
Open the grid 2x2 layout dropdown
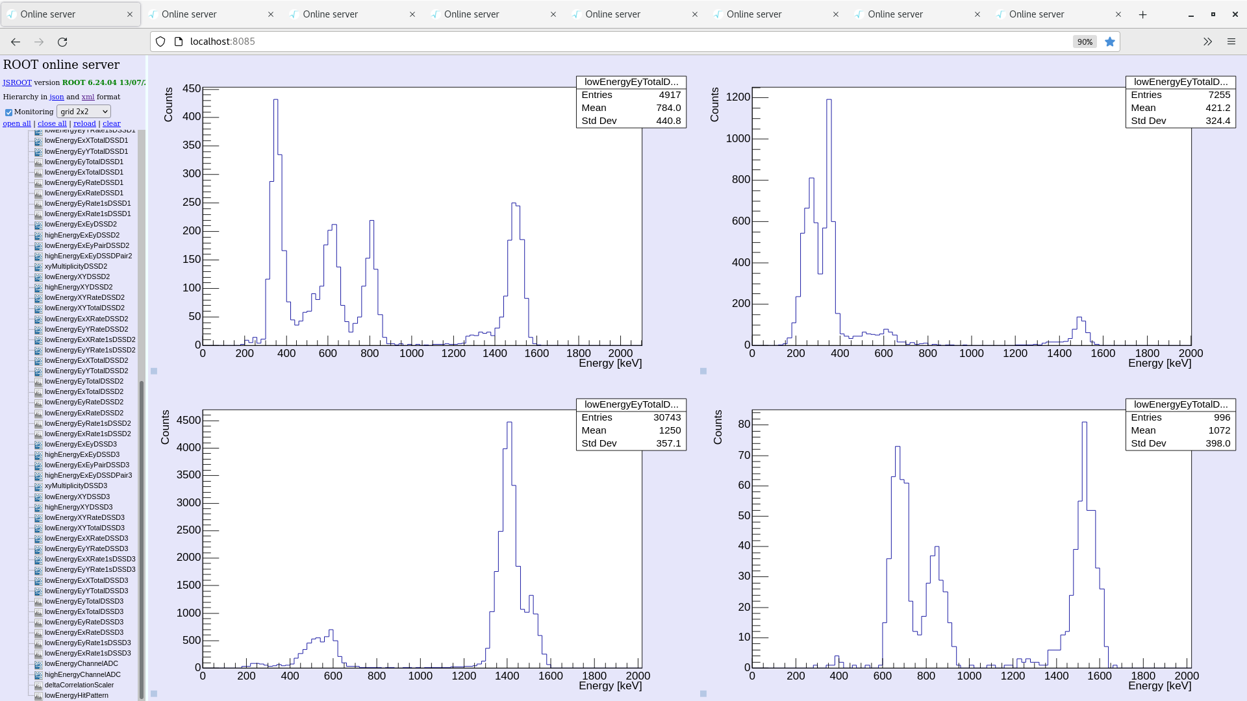84,112
